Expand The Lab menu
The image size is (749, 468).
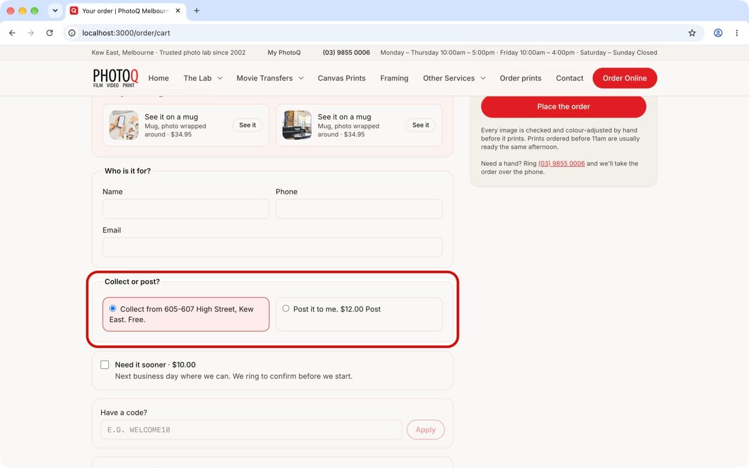(203, 78)
